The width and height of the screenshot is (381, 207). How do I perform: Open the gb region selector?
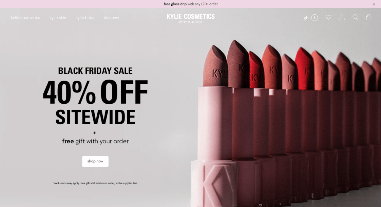coord(306,18)
